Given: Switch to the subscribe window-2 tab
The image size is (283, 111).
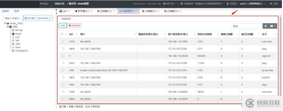Looking at the screenshot, I should 105,11.
